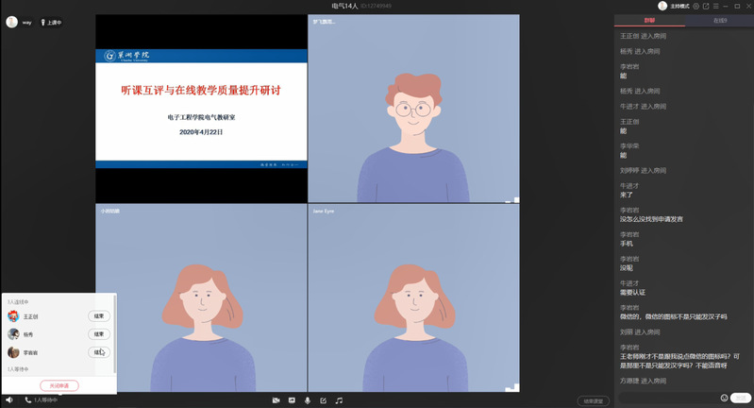
Task: Click the chat message input field
Action: tap(668, 398)
